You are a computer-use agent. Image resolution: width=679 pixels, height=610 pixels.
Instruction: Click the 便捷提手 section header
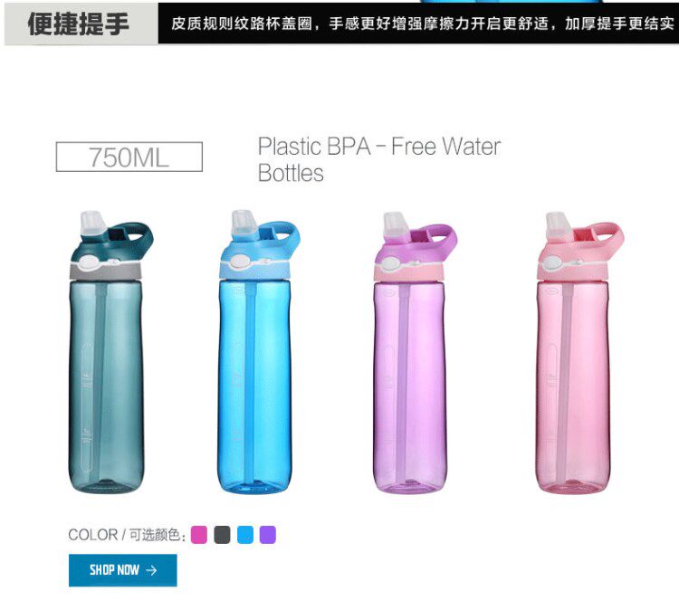tap(81, 24)
